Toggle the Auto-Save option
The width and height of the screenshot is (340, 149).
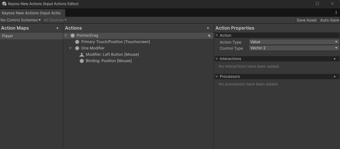point(329,20)
